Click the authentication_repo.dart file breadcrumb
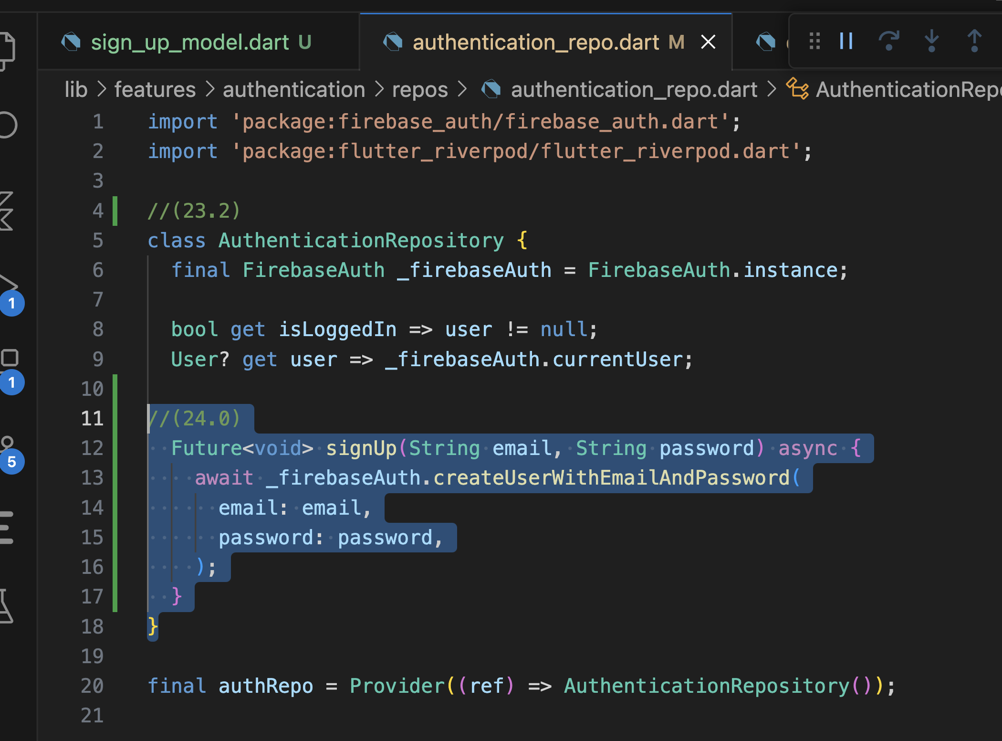This screenshot has height=741, width=1002. coord(634,90)
